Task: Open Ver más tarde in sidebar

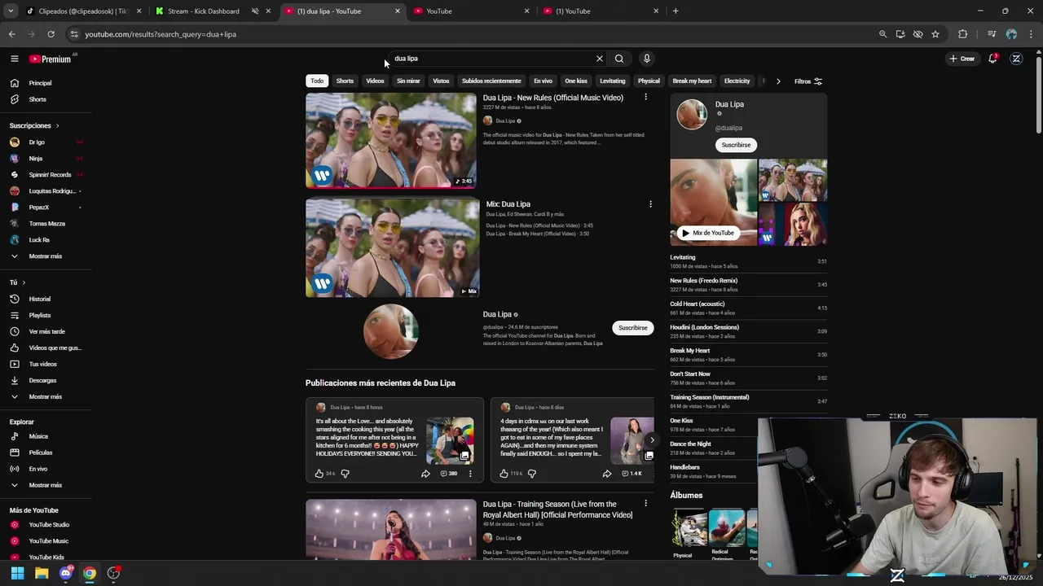Action: [x=46, y=331]
